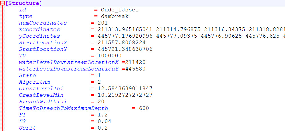The height and width of the screenshot is (131, 285).
Task: Click the TimeToBreachToMaximumDepth key name
Action: [64, 108]
